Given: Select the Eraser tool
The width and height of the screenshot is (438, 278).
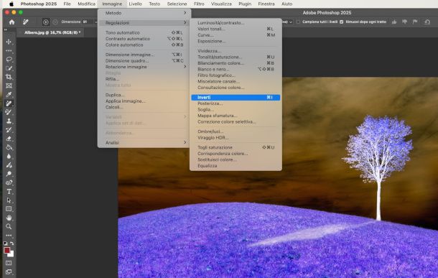Looking at the screenshot, I should 9,139.
